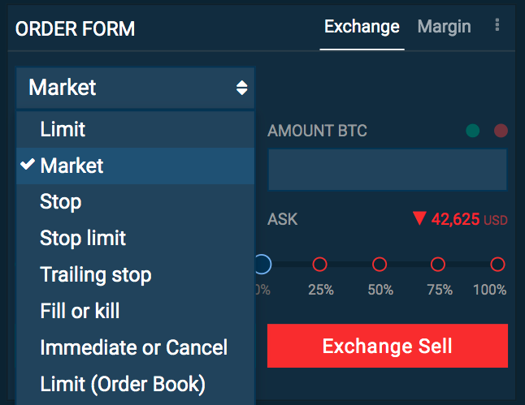The height and width of the screenshot is (405, 525).
Task: Open the three-dot order form options menu
Action: click(497, 25)
